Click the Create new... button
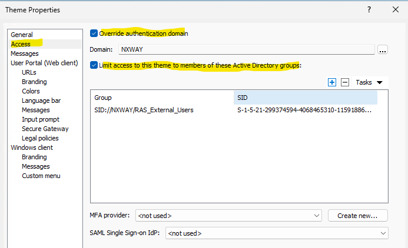The width and height of the screenshot is (408, 248). [x=358, y=216]
